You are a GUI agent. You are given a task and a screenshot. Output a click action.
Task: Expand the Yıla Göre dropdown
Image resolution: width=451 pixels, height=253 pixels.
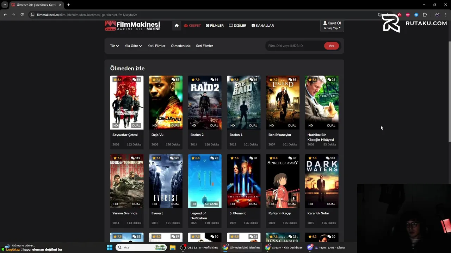(133, 46)
